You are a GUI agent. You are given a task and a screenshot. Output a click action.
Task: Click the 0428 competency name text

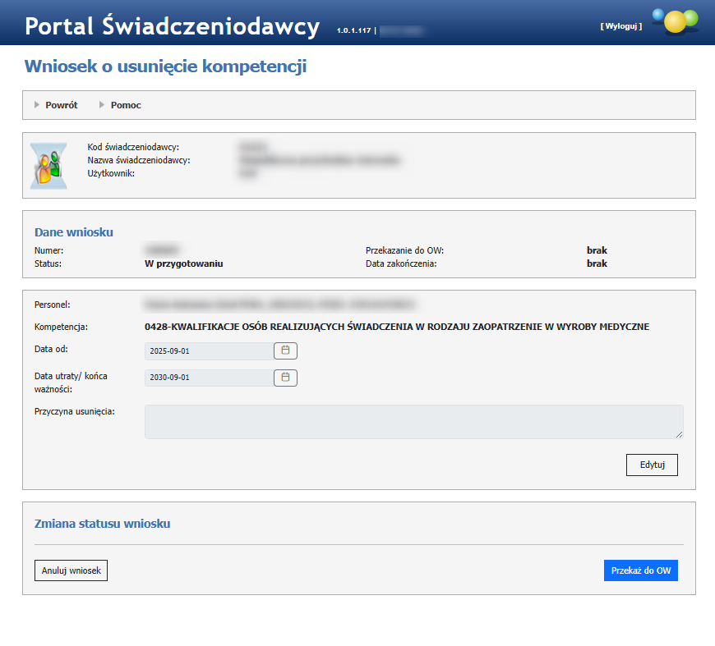click(x=396, y=327)
